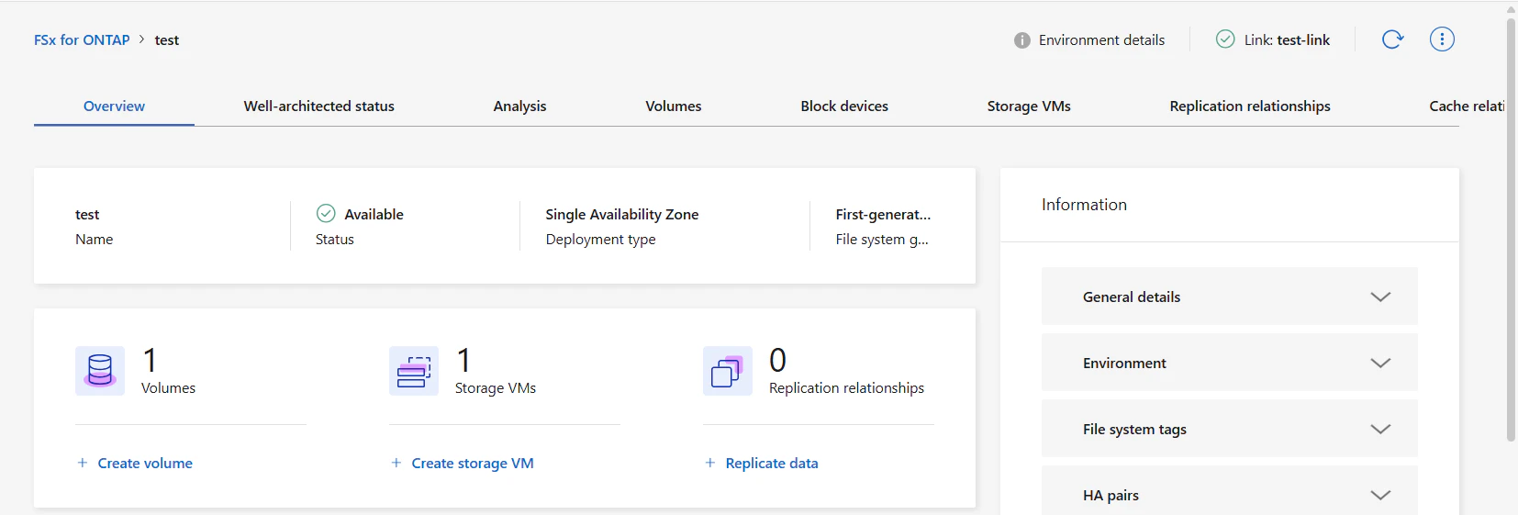Screen dimensions: 1518x515
Task: Click the Storage VMs icon
Action: pyautogui.click(x=414, y=371)
